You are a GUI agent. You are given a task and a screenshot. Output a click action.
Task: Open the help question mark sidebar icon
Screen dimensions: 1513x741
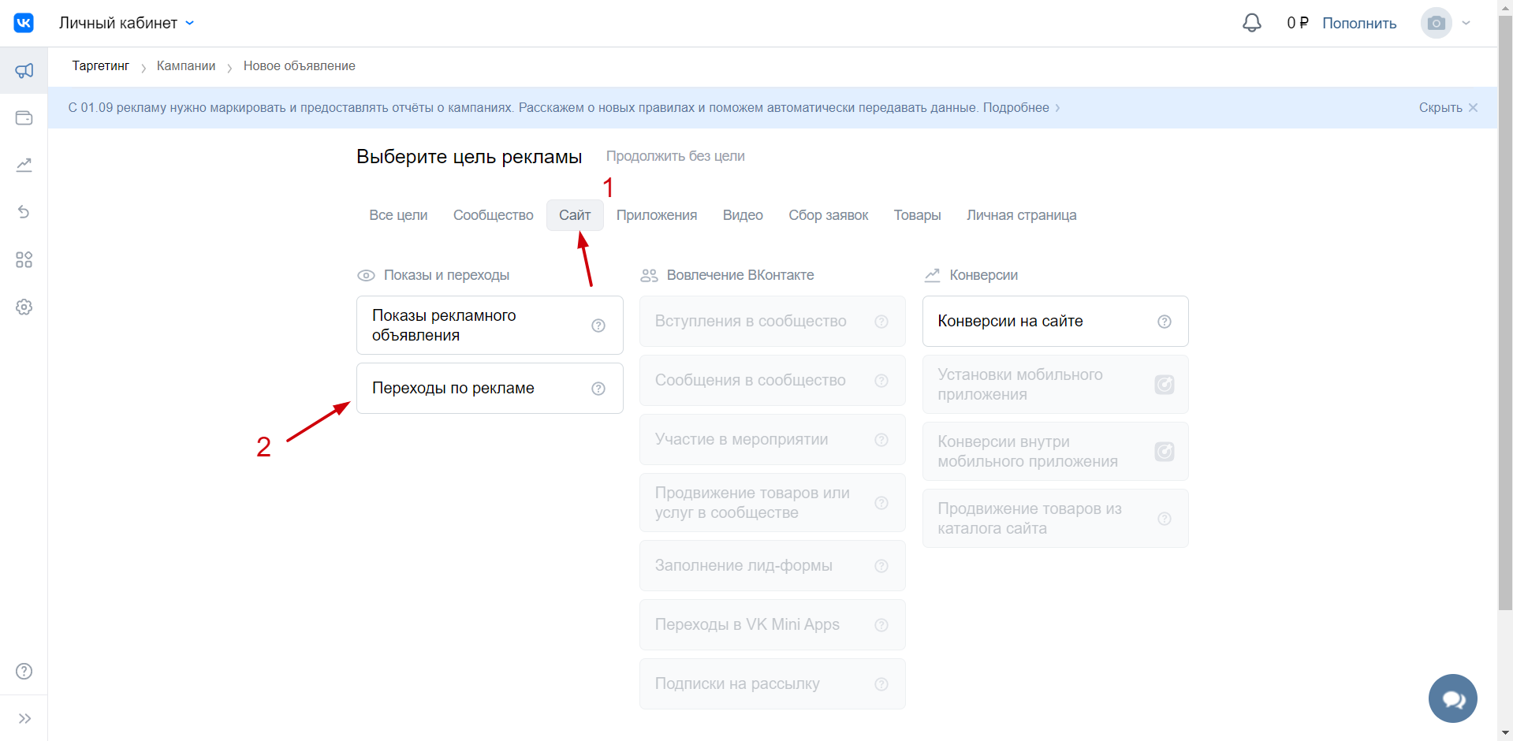24,671
